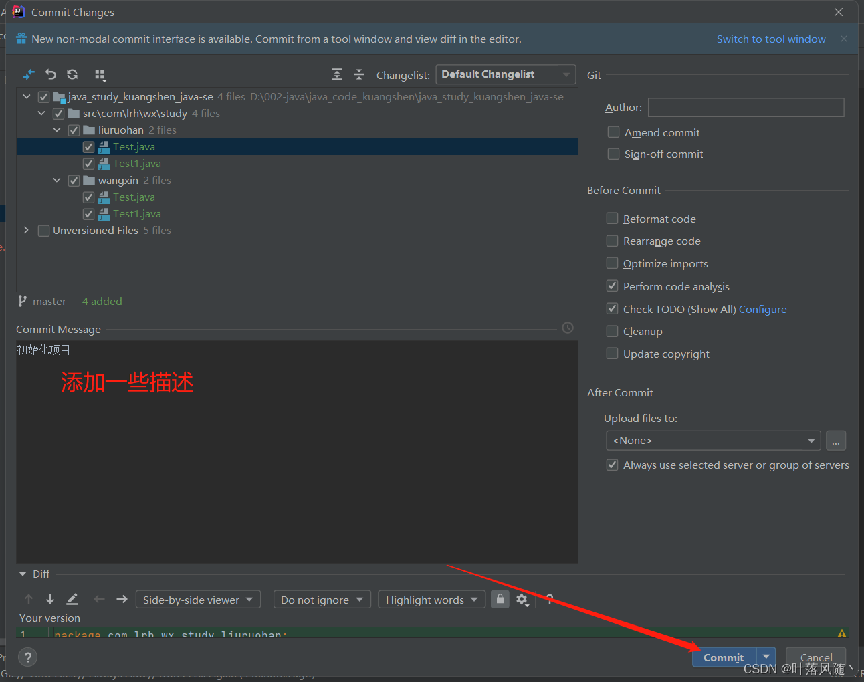The height and width of the screenshot is (682, 864).
Task: Click the compare previous file arrow
Action: (x=100, y=599)
